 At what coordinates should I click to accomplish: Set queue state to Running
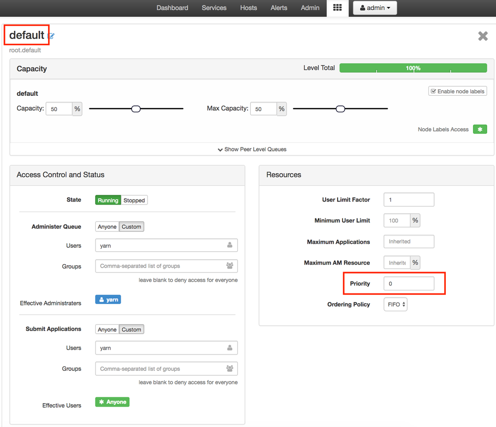tap(108, 200)
